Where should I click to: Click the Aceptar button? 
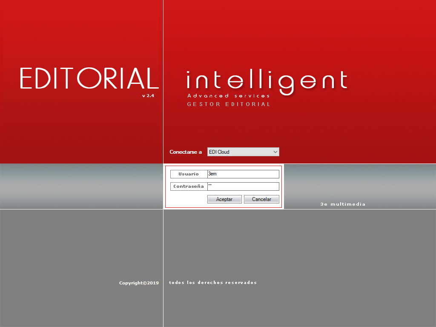[224, 199]
